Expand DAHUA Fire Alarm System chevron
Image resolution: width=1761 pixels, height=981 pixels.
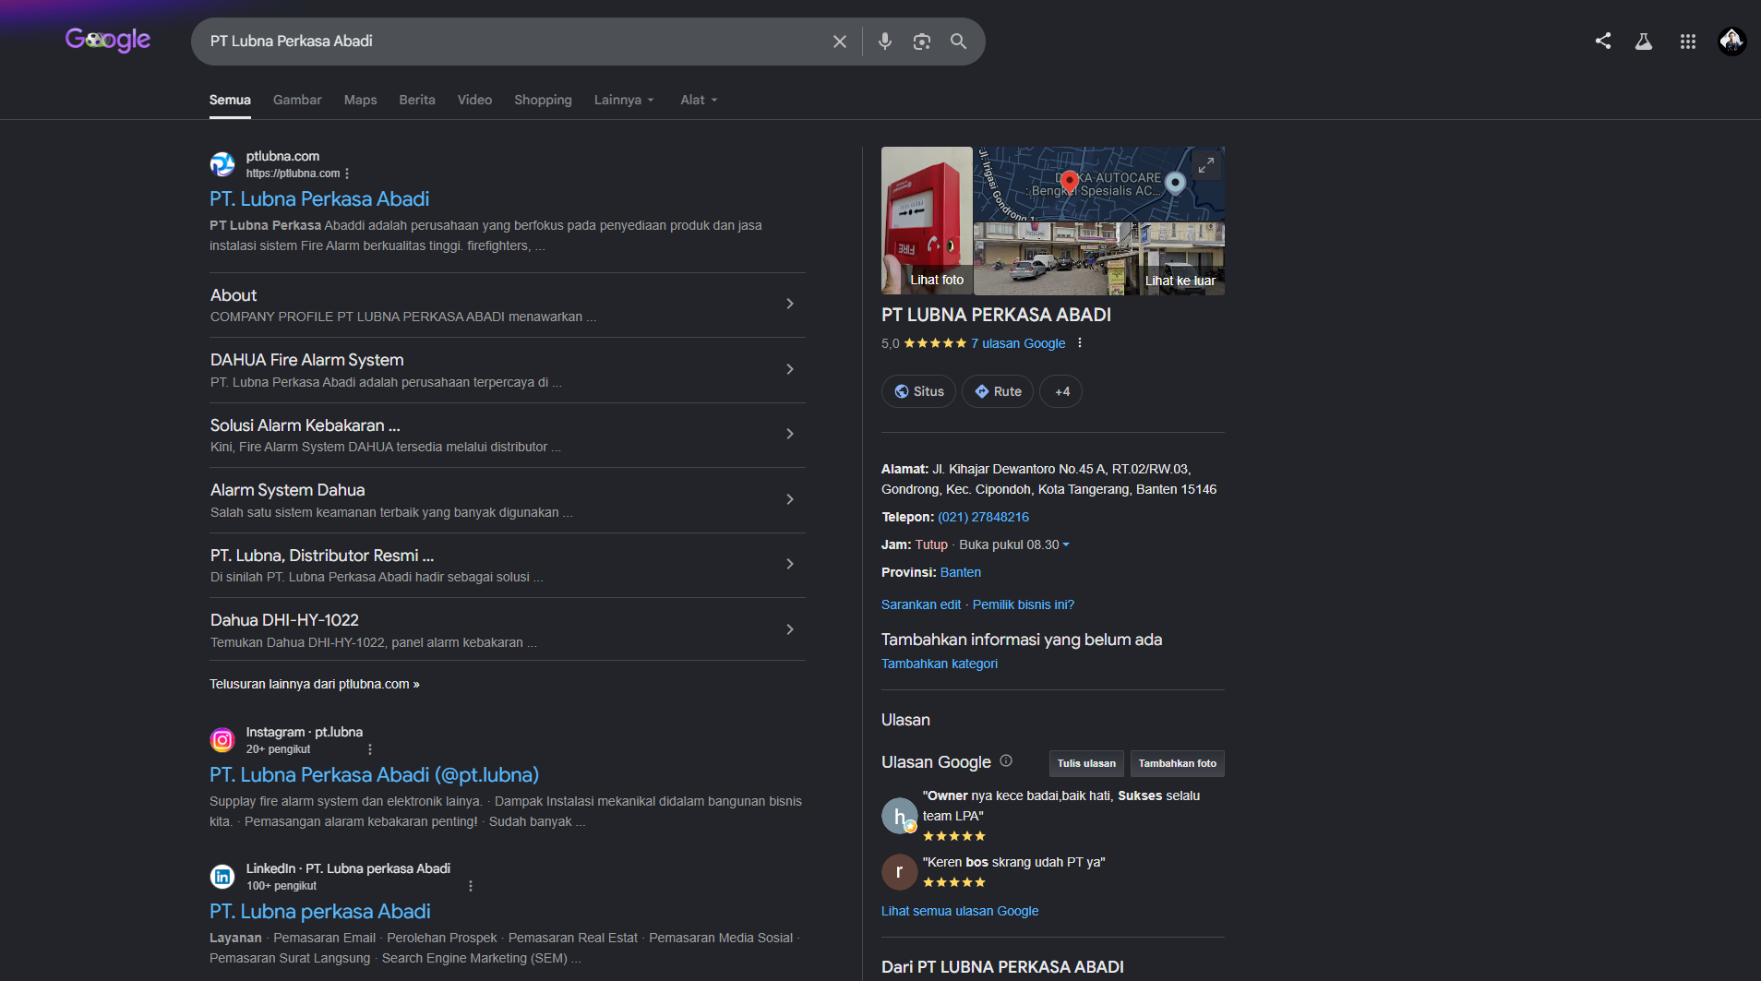[x=790, y=369]
